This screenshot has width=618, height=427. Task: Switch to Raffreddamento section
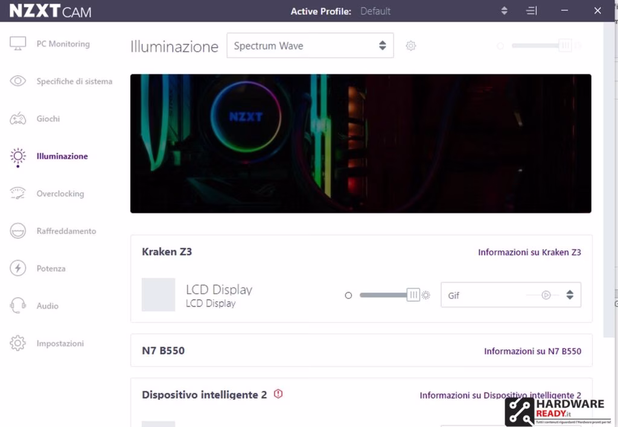coord(66,231)
